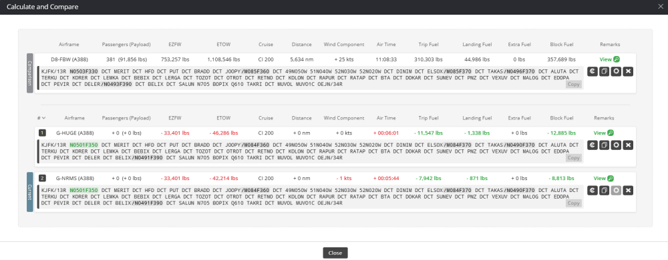The height and width of the screenshot is (260, 668).
Task: Click the - 871 lbs landing fuel difference
Action: click(477, 179)
